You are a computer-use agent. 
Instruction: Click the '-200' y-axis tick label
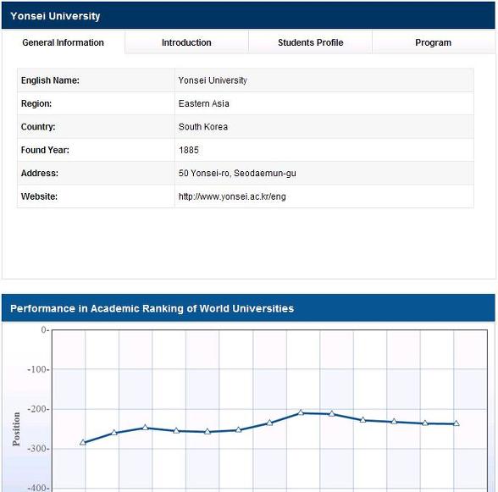38,409
